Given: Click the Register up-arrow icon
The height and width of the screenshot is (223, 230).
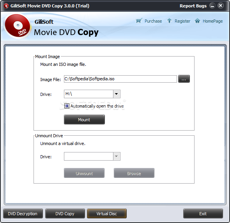Looking at the screenshot, I should coord(170,21).
